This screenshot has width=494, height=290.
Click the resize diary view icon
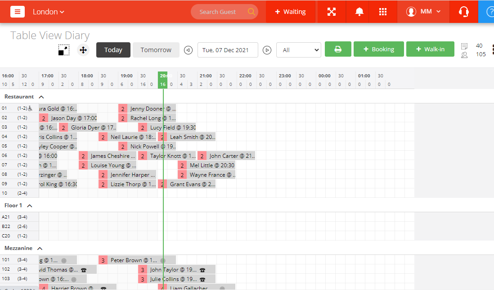pyautogui.click(x=64, y=50)
